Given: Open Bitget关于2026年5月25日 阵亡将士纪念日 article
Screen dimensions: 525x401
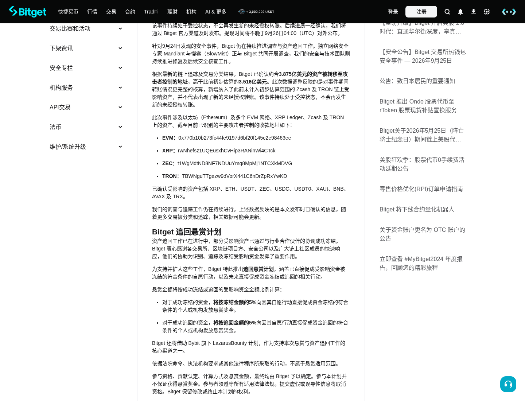Looking at the screenshot, I should pos(421,135).
